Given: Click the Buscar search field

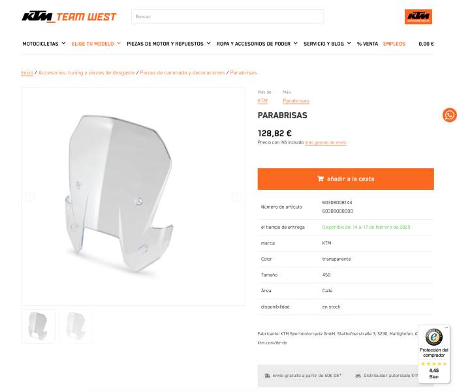Looking at the screenshot, I should 227,16.
